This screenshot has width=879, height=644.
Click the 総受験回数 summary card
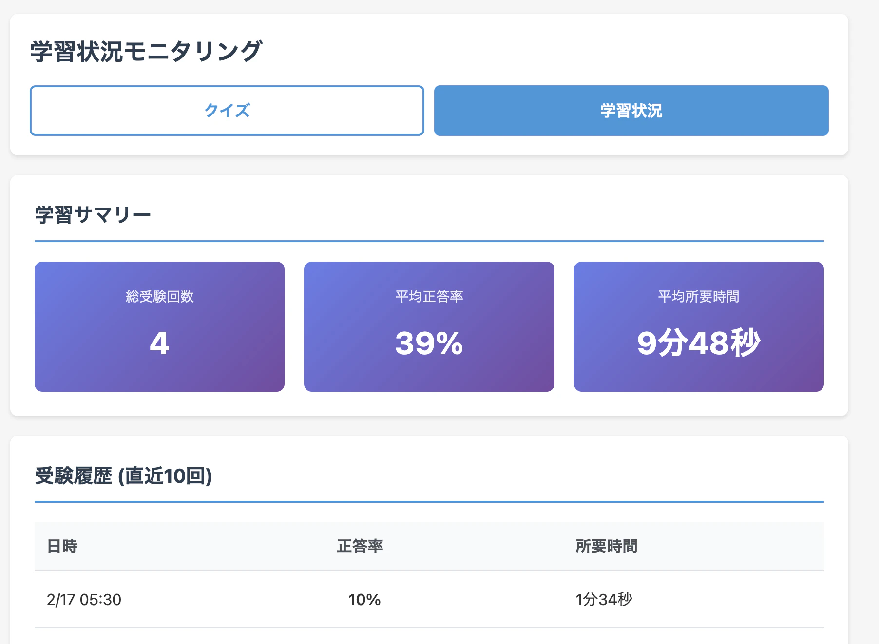pos(159,326)
